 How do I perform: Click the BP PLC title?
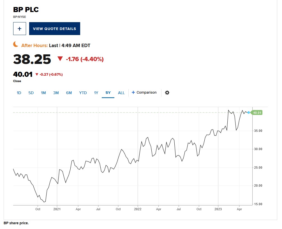tap(26, 10)
